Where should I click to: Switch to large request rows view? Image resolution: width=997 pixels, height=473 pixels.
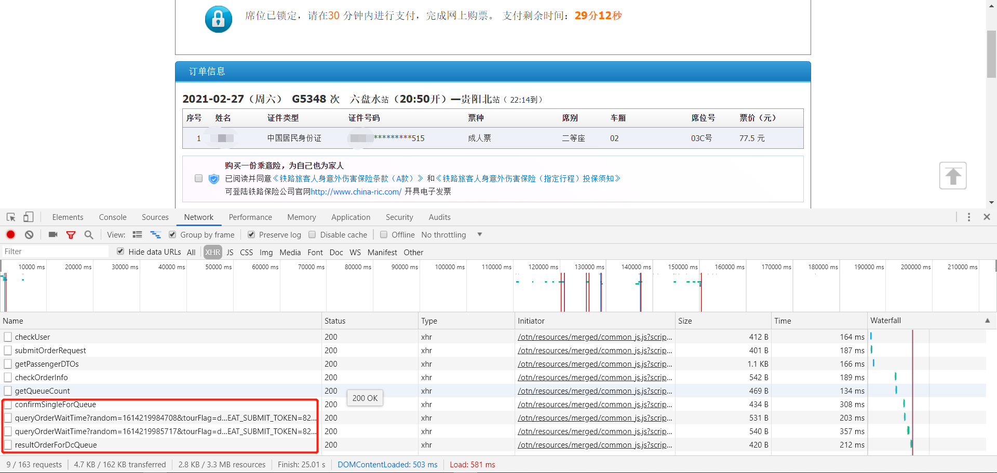(137, 234)
